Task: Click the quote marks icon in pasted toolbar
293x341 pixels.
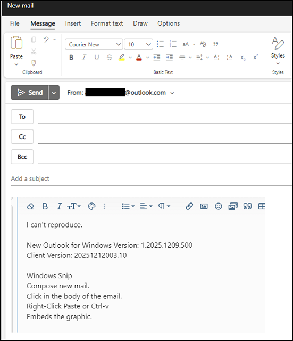Action: (x=247, y=206)
